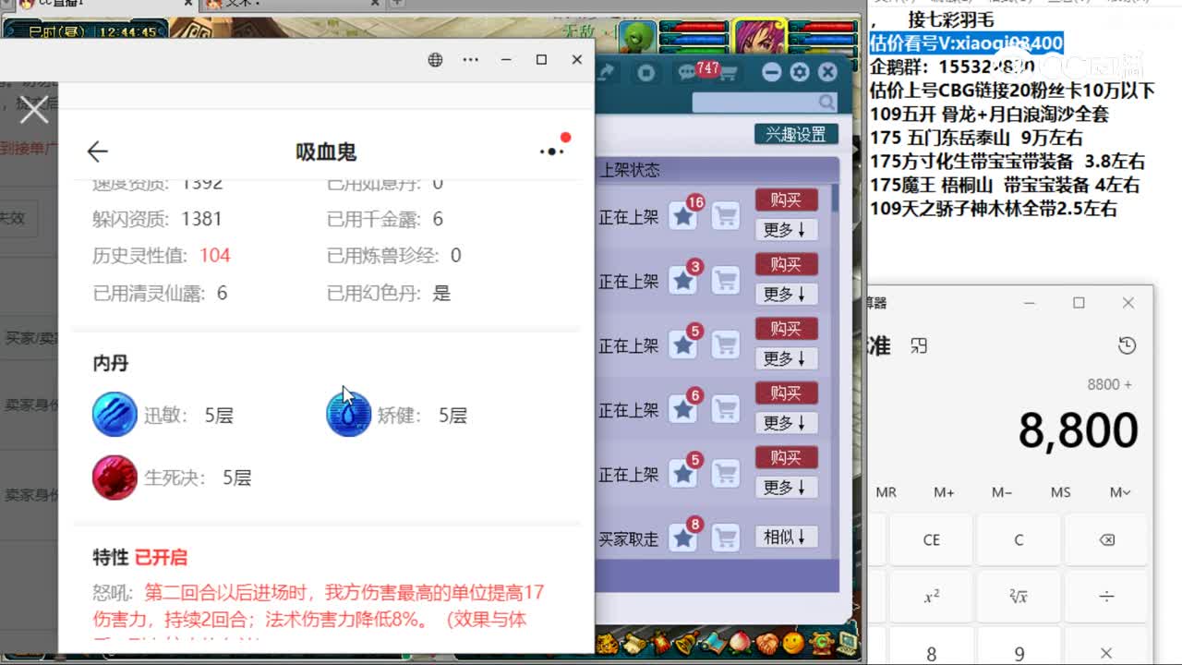Click the globe icon in the popup title bar
Screen dimensions: 1182x665
point(435,60)
